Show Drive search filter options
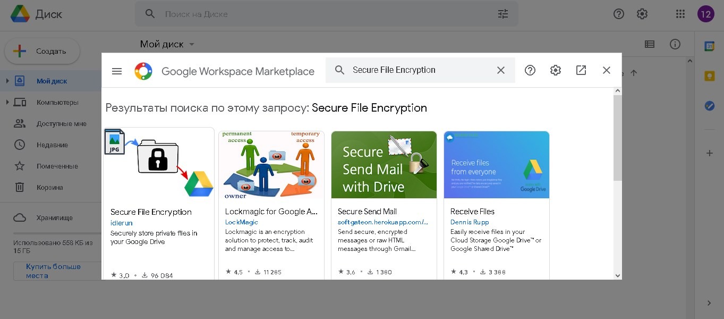This screenshot has height=319, width=724. pyautogui.click(x=502, y=14)
